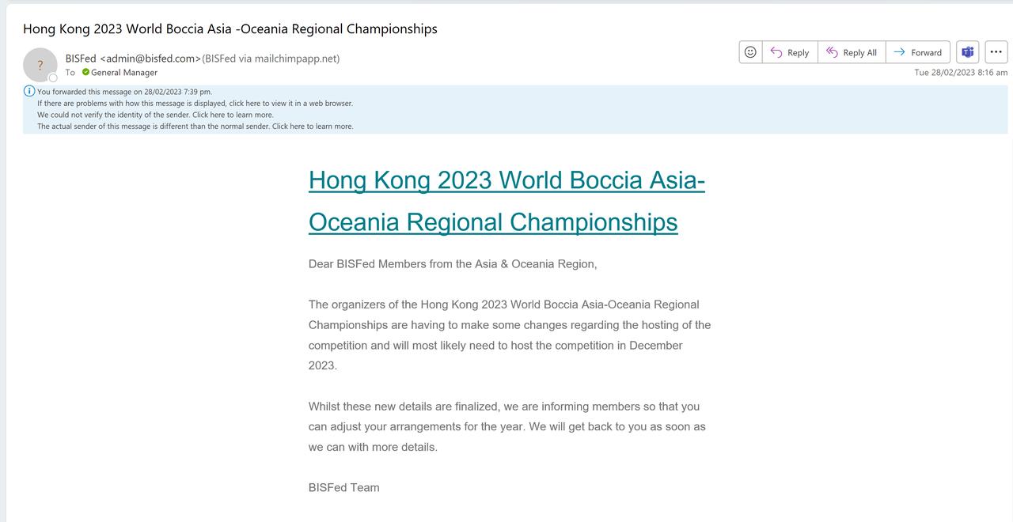This screenshot has height=522, width=1013.
Task: Open the More actions ellipsis menu
Action: pos(996,52)
